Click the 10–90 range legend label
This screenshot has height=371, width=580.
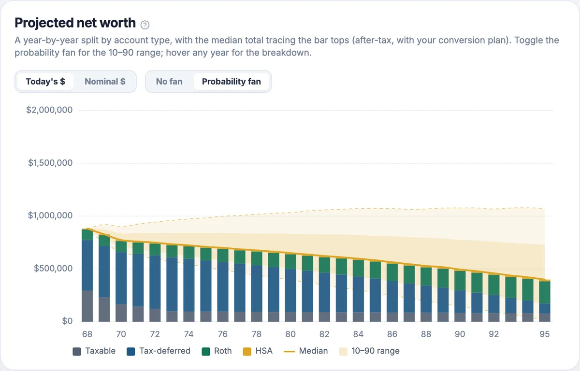[x=375, y=351]
